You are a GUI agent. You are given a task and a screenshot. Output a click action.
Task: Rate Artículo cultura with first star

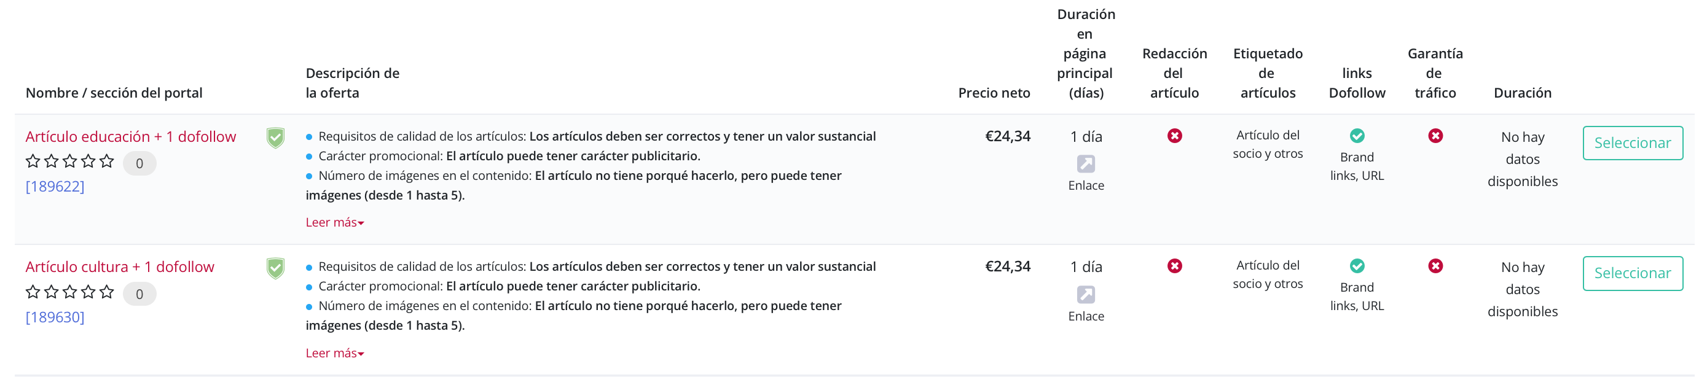(x=33, y=291)
